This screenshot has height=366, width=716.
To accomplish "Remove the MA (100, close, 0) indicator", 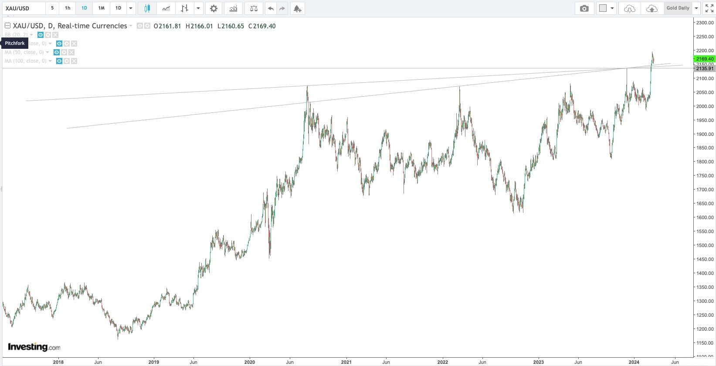I will 74,61.
